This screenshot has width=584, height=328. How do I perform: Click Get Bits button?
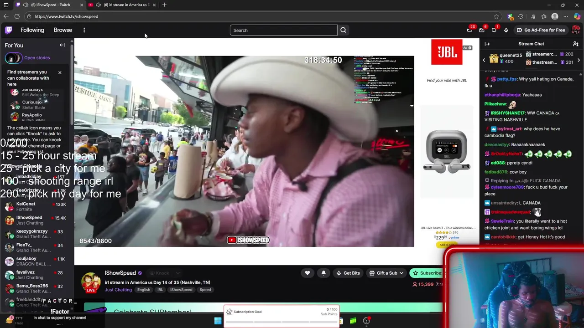pyautogui.click(x=348, y=273)
